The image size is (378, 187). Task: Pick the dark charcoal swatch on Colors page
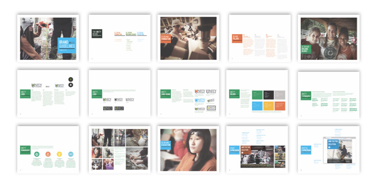point(269,95)
